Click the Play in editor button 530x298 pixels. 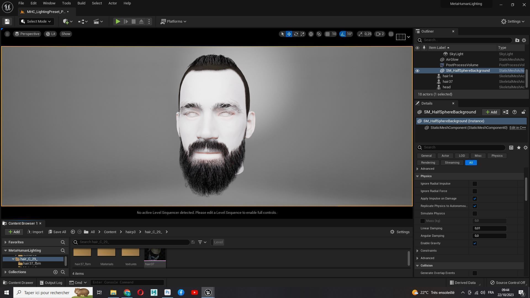118,22
